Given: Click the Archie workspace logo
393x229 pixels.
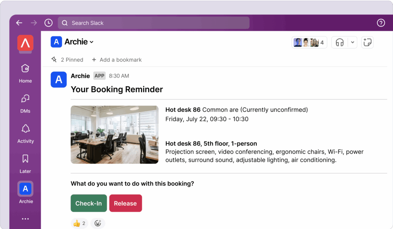Looking at the screenshot, I should pos(25,43).
